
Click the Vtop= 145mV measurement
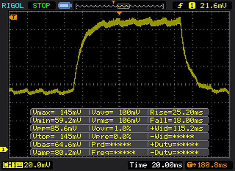coord(57,136)
